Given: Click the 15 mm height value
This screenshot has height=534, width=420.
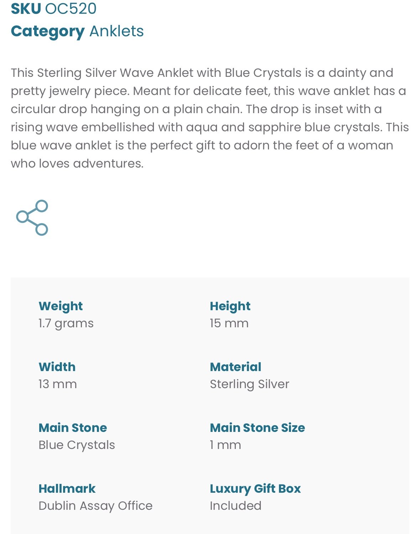Looking at the screenshot, I should [229, 323].
